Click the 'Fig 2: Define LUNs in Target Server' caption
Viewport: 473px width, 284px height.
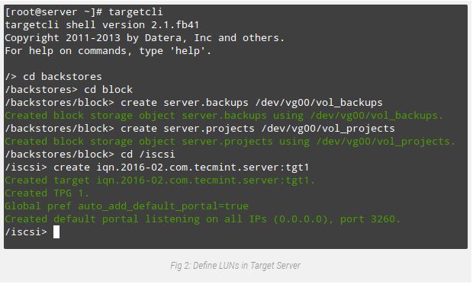tap(235, 266)
